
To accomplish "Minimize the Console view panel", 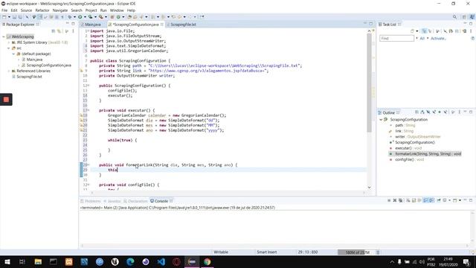I will pyautogui.click(x=465, y=200).
